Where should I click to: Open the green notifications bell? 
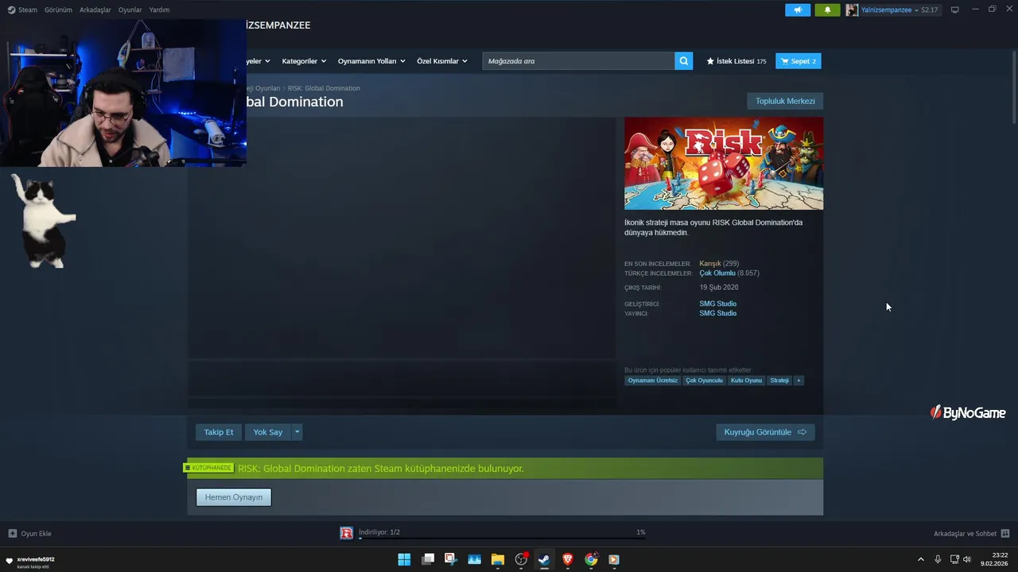point(827,10)
